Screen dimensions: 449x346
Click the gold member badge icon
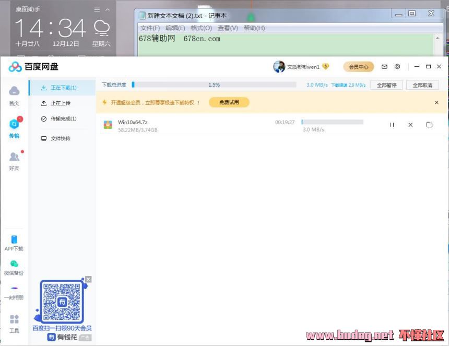tap(326, 66)
